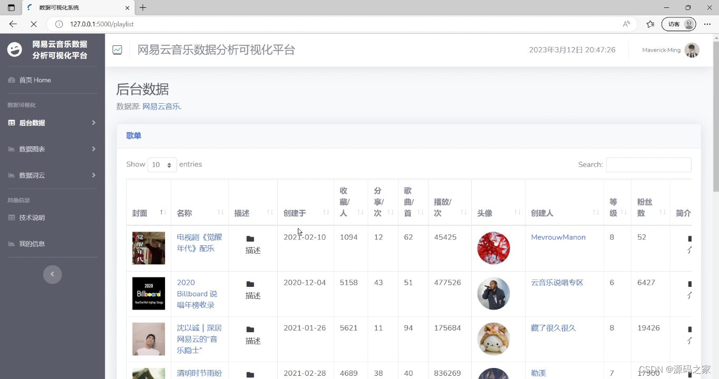Open creator 霾了很久很久 link
Screen dimensions: 719x379
(553, 328)
